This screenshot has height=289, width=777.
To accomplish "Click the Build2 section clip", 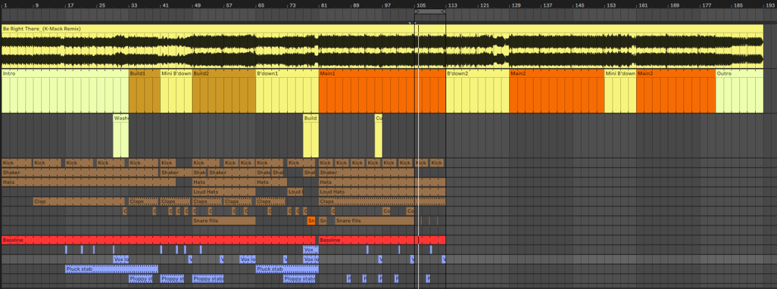I will 223,91.
